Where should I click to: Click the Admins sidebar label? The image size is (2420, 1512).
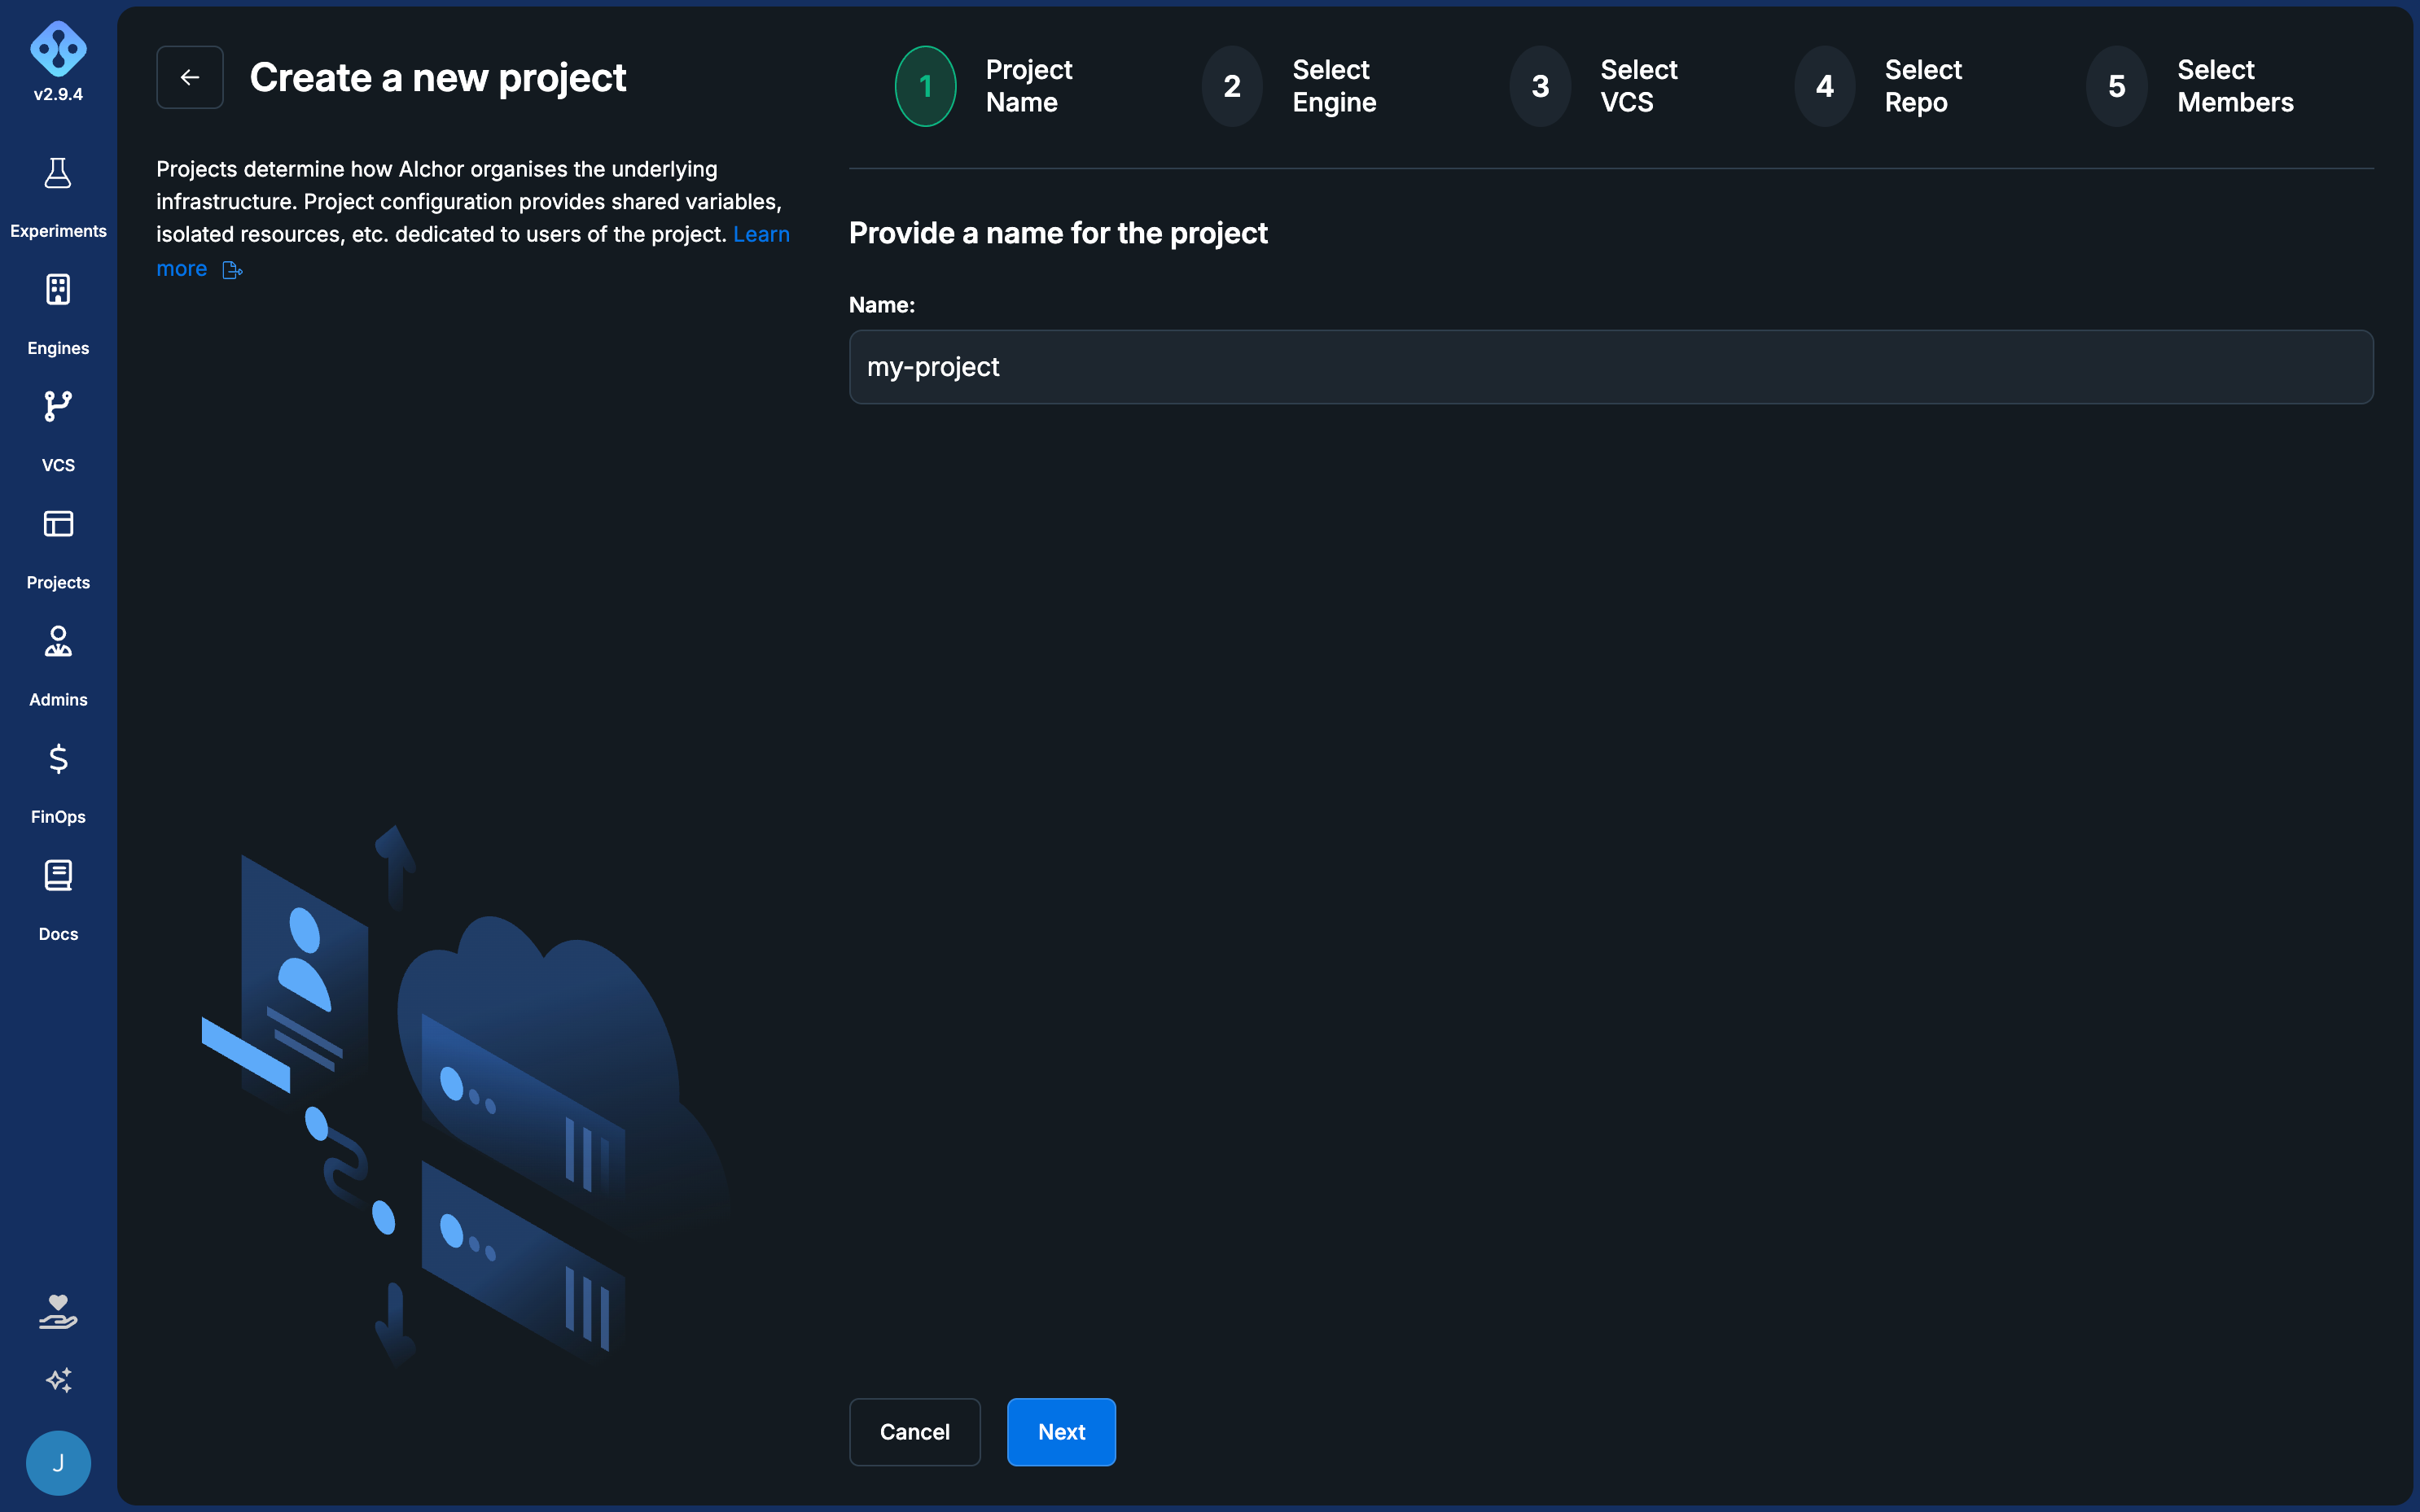tap(58, 700)
